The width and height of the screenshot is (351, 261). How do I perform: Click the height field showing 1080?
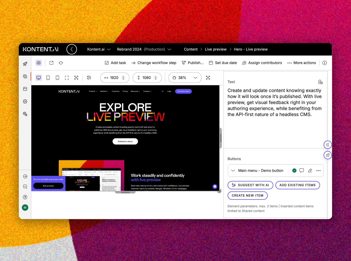[147, 78]
